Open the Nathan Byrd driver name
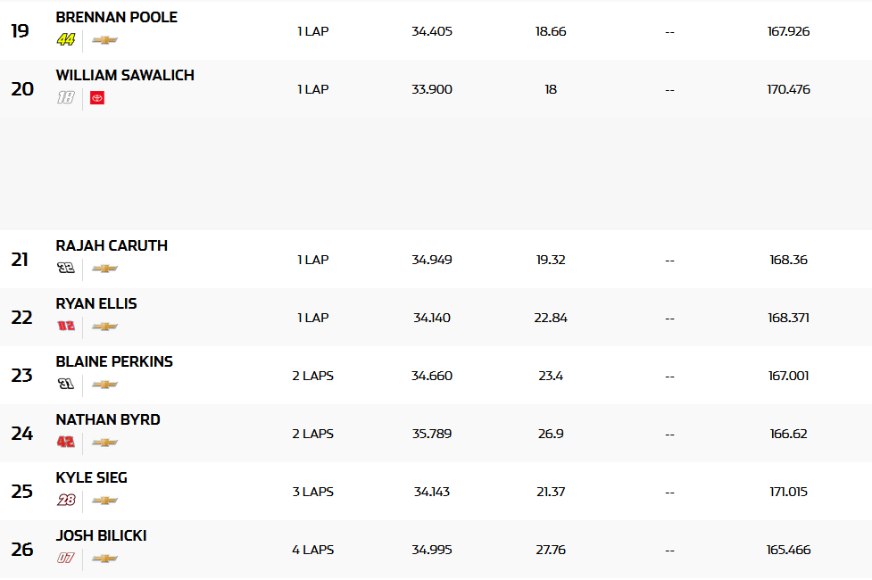 pos(108,419)
